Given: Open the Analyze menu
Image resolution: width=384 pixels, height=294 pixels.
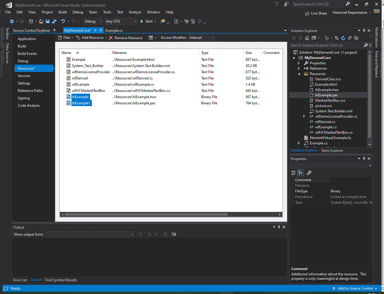Looking at the screenshot, I should click(x=135, y=12).
